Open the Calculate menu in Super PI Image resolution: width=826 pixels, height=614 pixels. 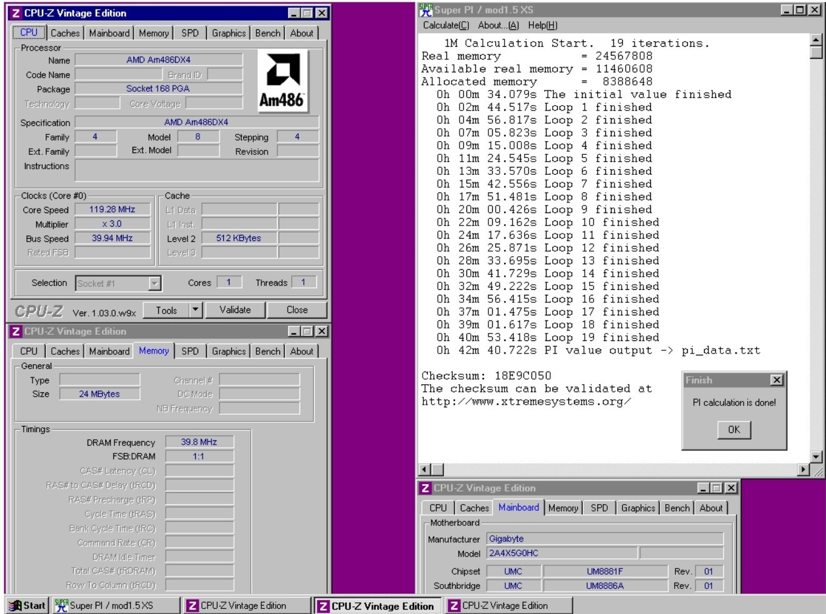click(446, 26)
